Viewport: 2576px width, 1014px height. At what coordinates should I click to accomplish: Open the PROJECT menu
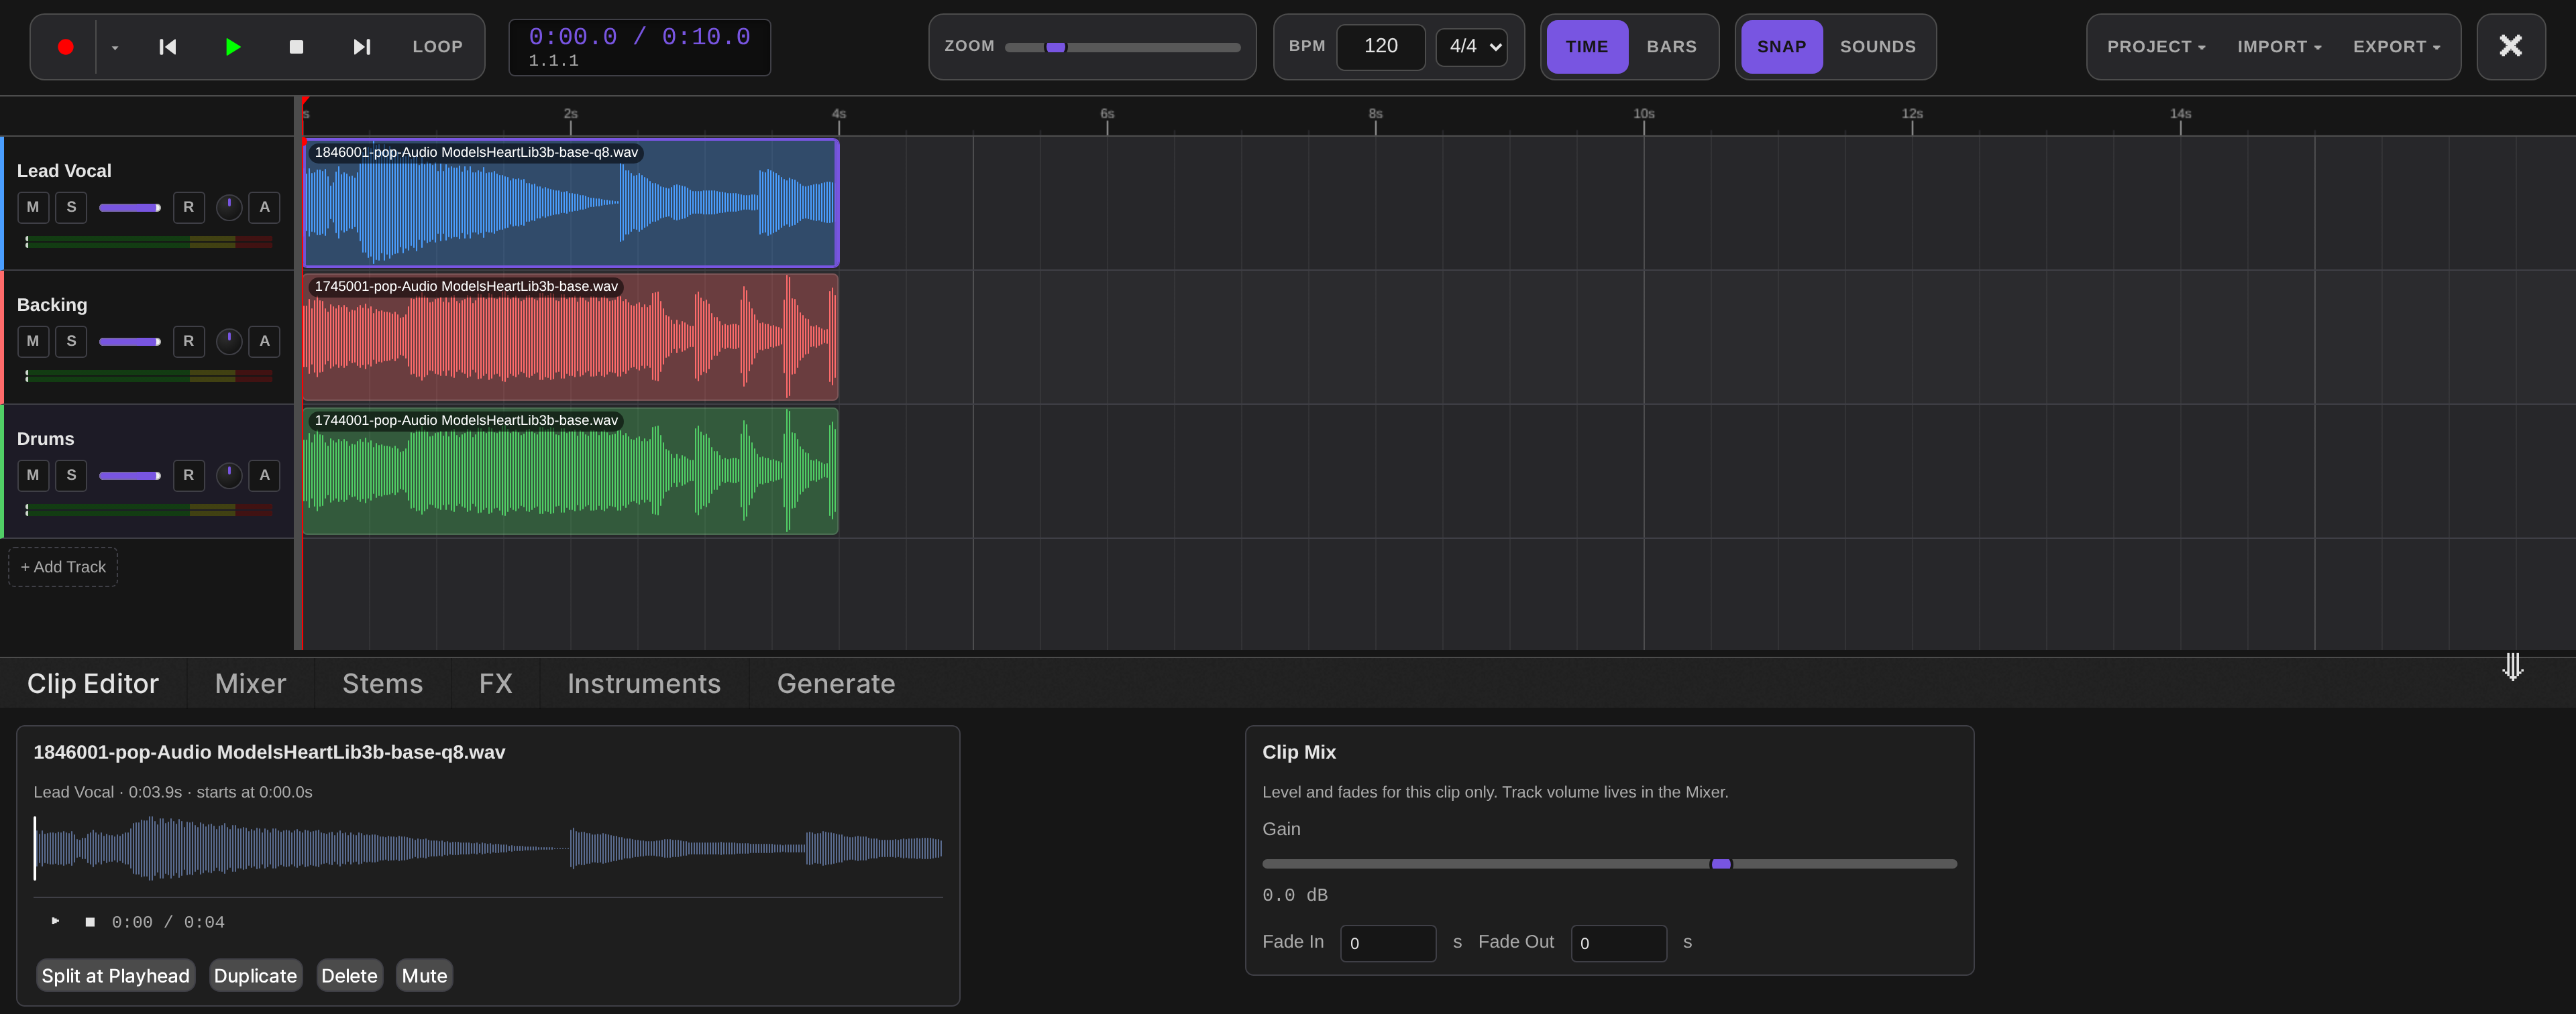click(x=2156, y=47)
